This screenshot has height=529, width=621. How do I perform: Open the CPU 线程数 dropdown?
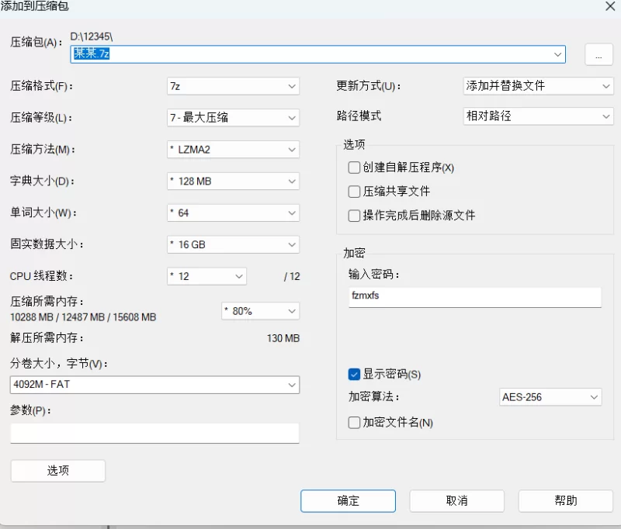207,276
